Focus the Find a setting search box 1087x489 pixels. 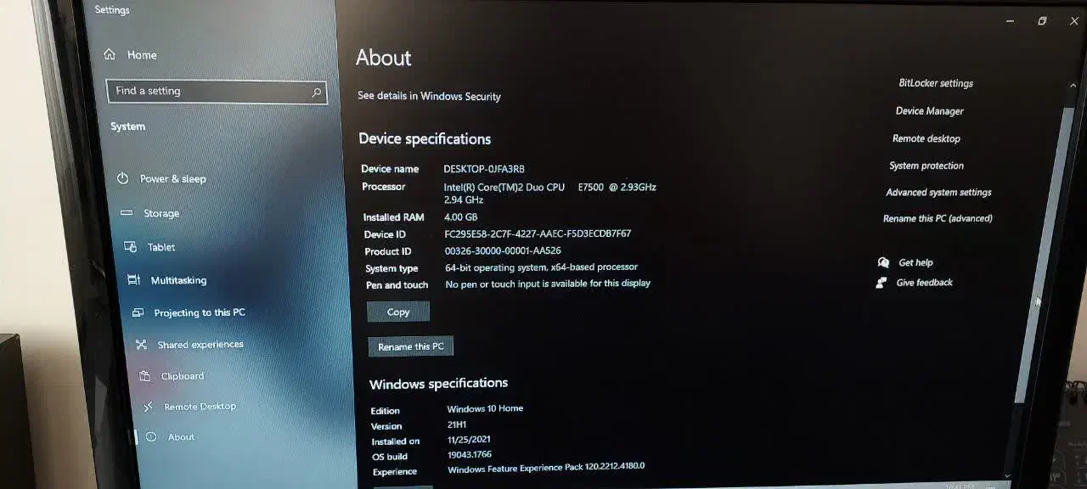click(x=217, y=92)
